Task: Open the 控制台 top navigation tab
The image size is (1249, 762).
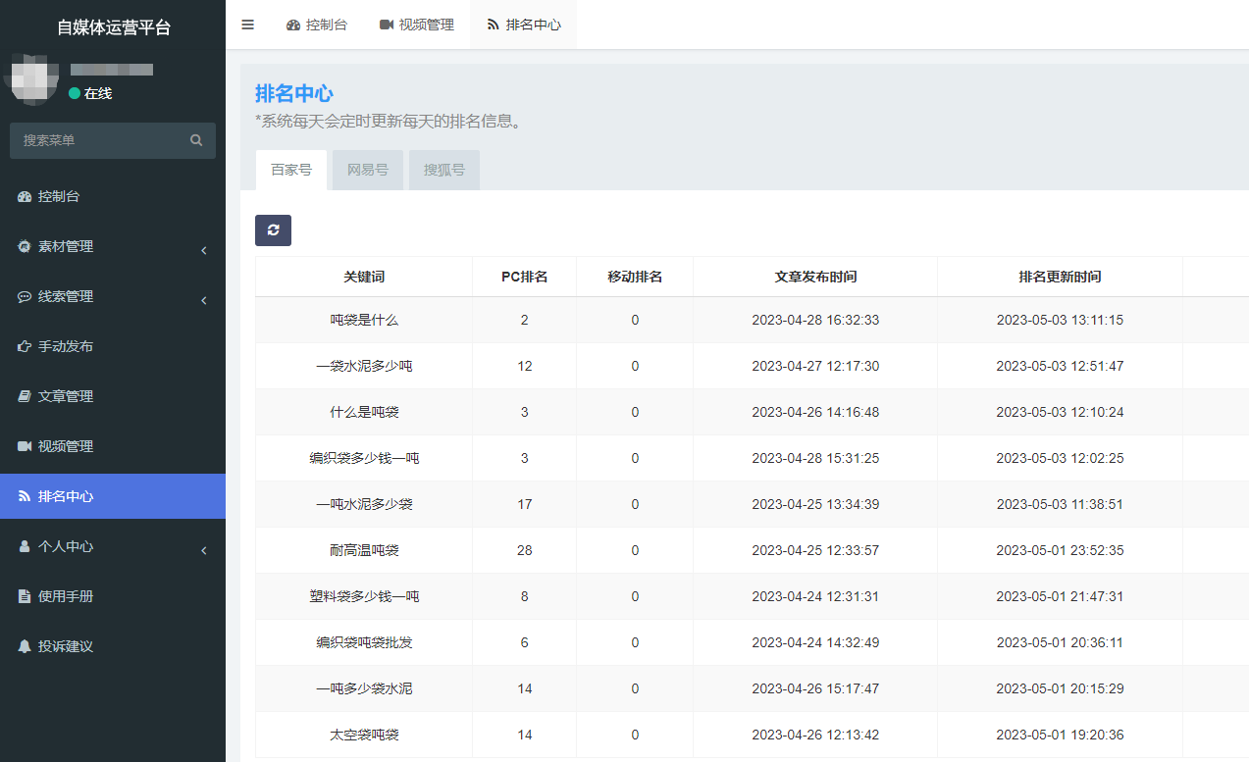Action: pos(316,25)
